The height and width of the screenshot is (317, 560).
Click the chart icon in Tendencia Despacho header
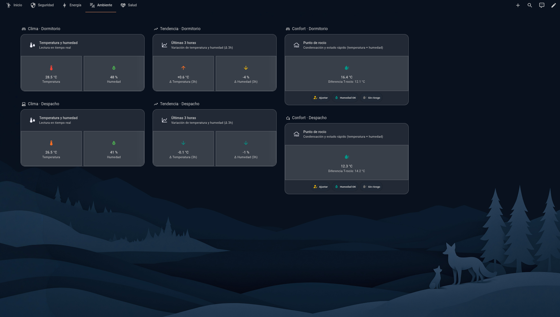[x=164, y=120]
